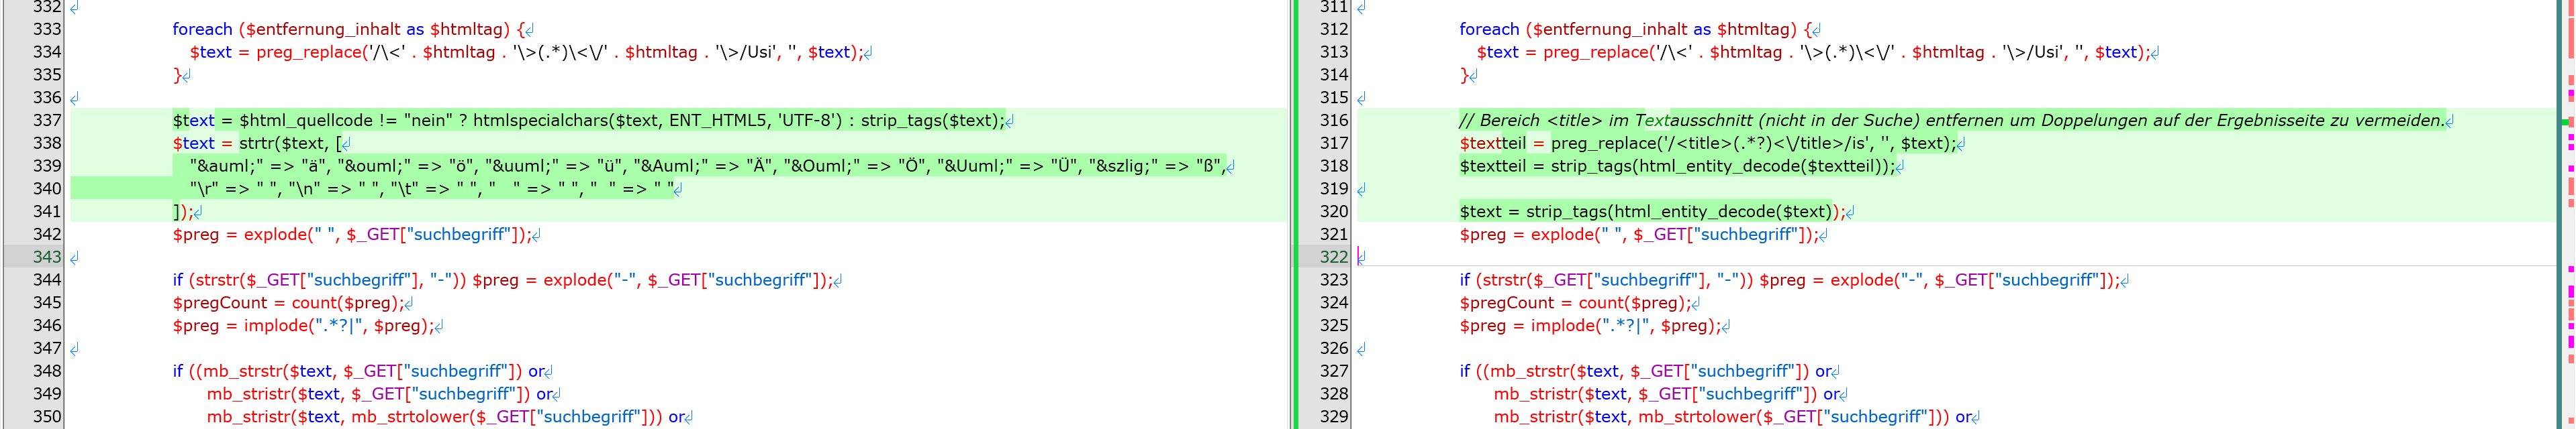
Task: Click the implode line in right pane
Action: pyautogui.click(x=1589, y=326)
